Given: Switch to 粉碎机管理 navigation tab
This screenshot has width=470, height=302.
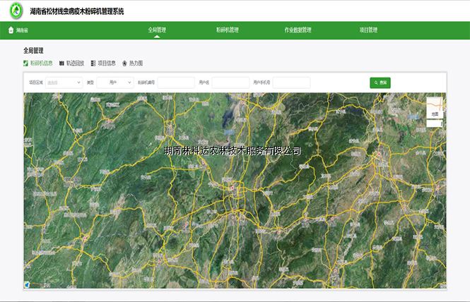Looking at the screenshot, I should 227,30.
